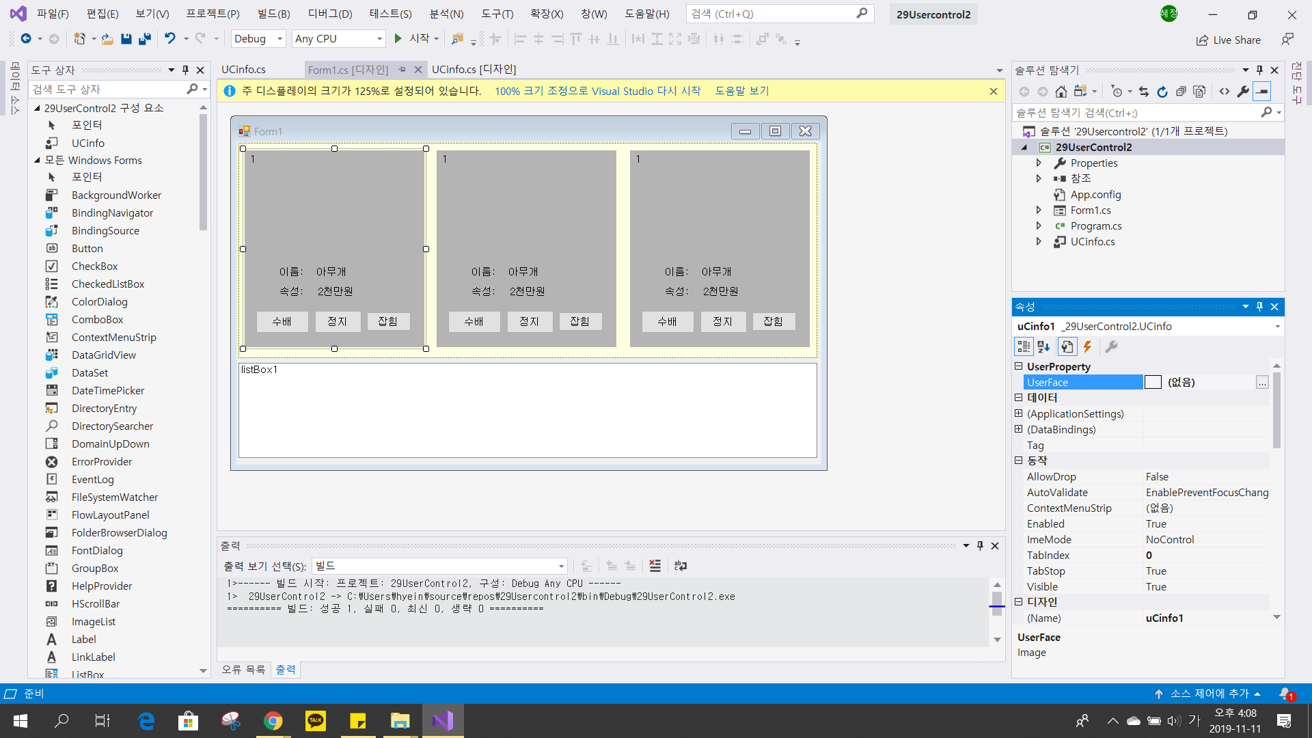Open the Debug configuration dropdown
This screenshot has width=1312, height=738.
[x=279, y=39]
